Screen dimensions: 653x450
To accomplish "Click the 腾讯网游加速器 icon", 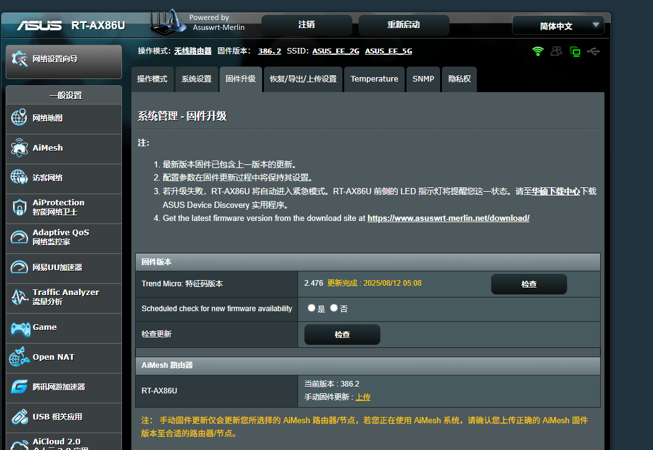I will (x=19, y=387).
